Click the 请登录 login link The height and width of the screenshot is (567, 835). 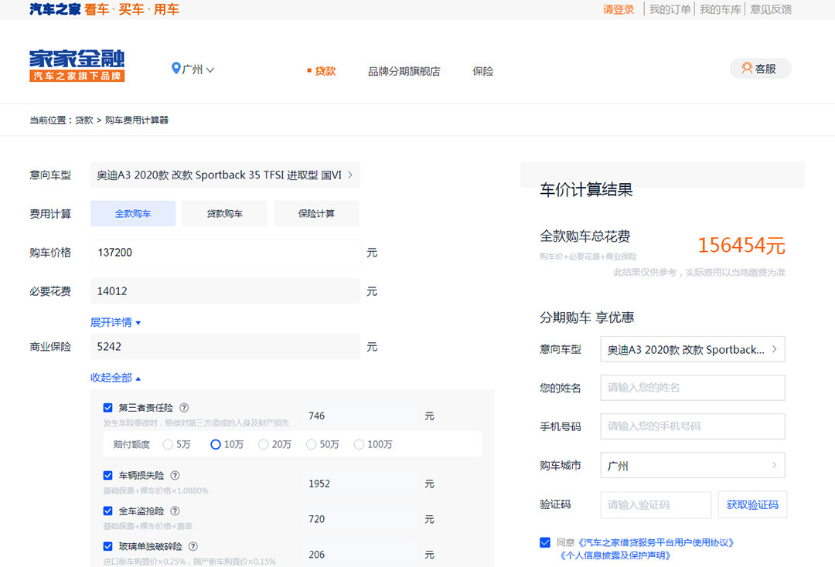pyautogui.click(x=619, y=9)
